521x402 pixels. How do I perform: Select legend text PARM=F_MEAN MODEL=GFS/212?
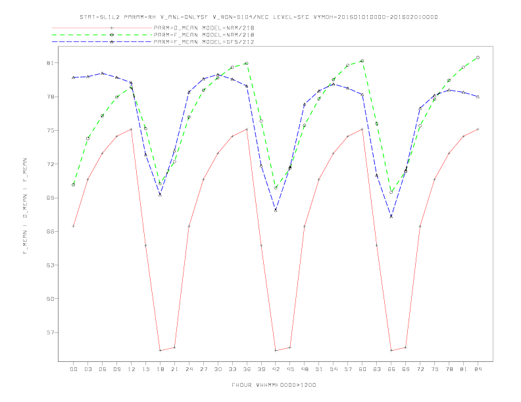pos(204,42)
